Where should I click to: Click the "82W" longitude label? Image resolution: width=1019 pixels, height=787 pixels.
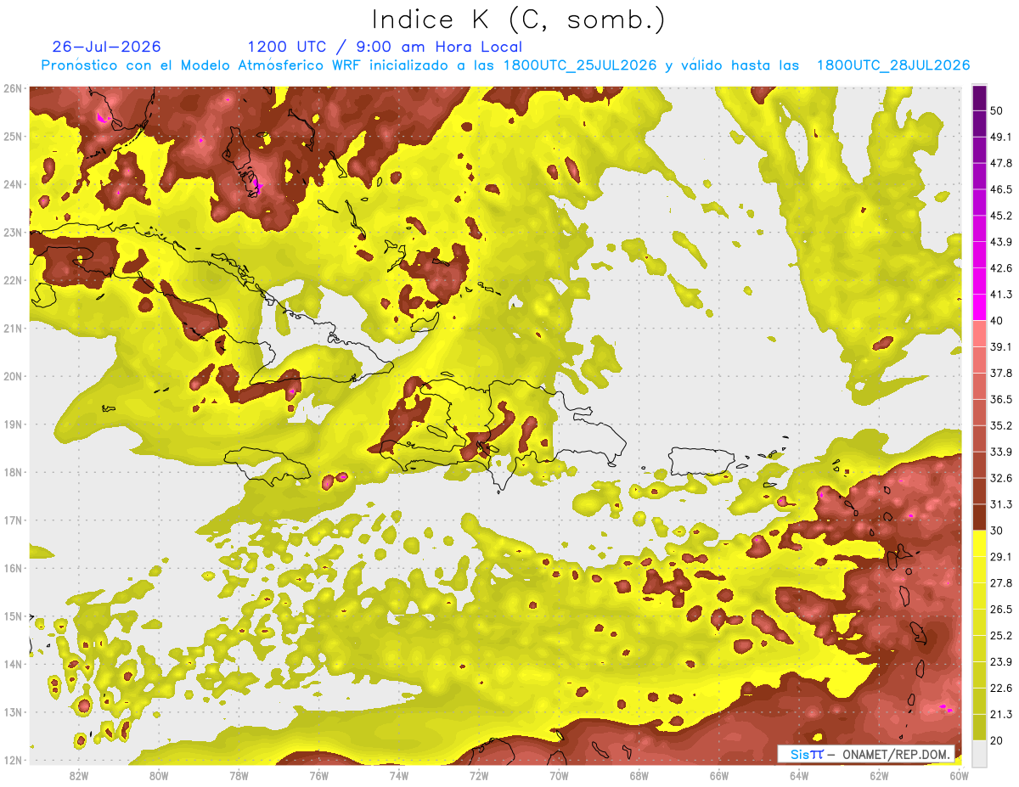point(78,775)
